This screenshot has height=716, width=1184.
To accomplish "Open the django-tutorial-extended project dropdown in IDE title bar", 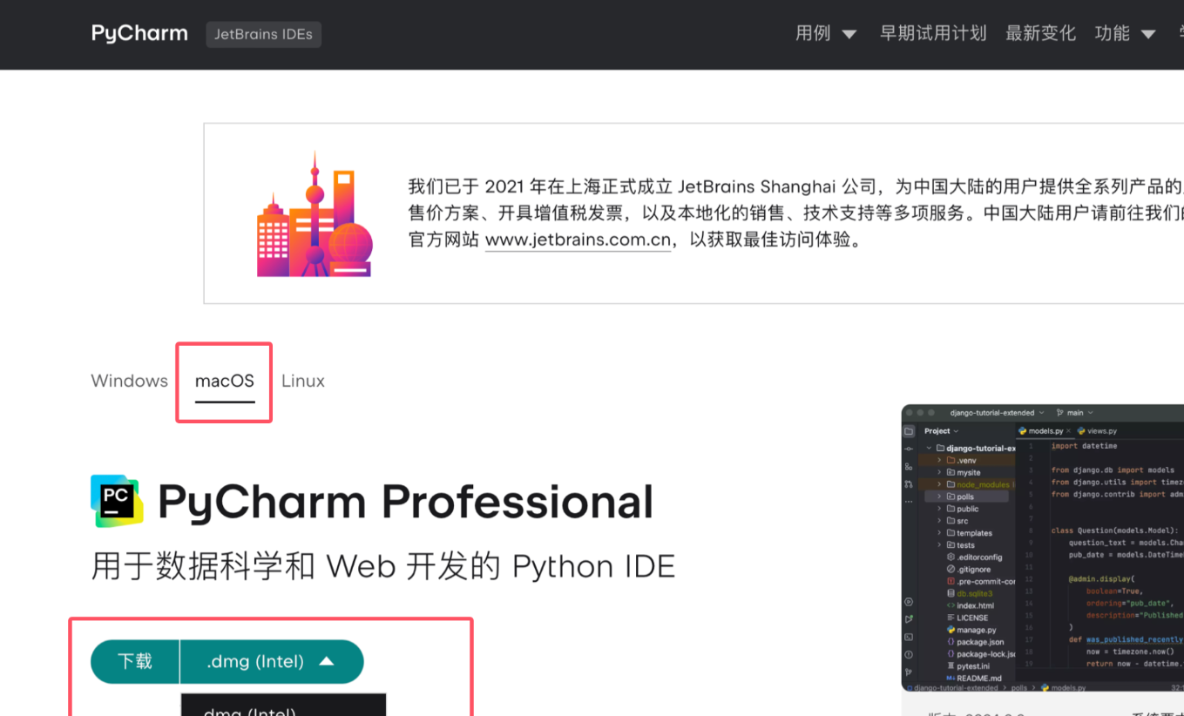I will 997,413.
